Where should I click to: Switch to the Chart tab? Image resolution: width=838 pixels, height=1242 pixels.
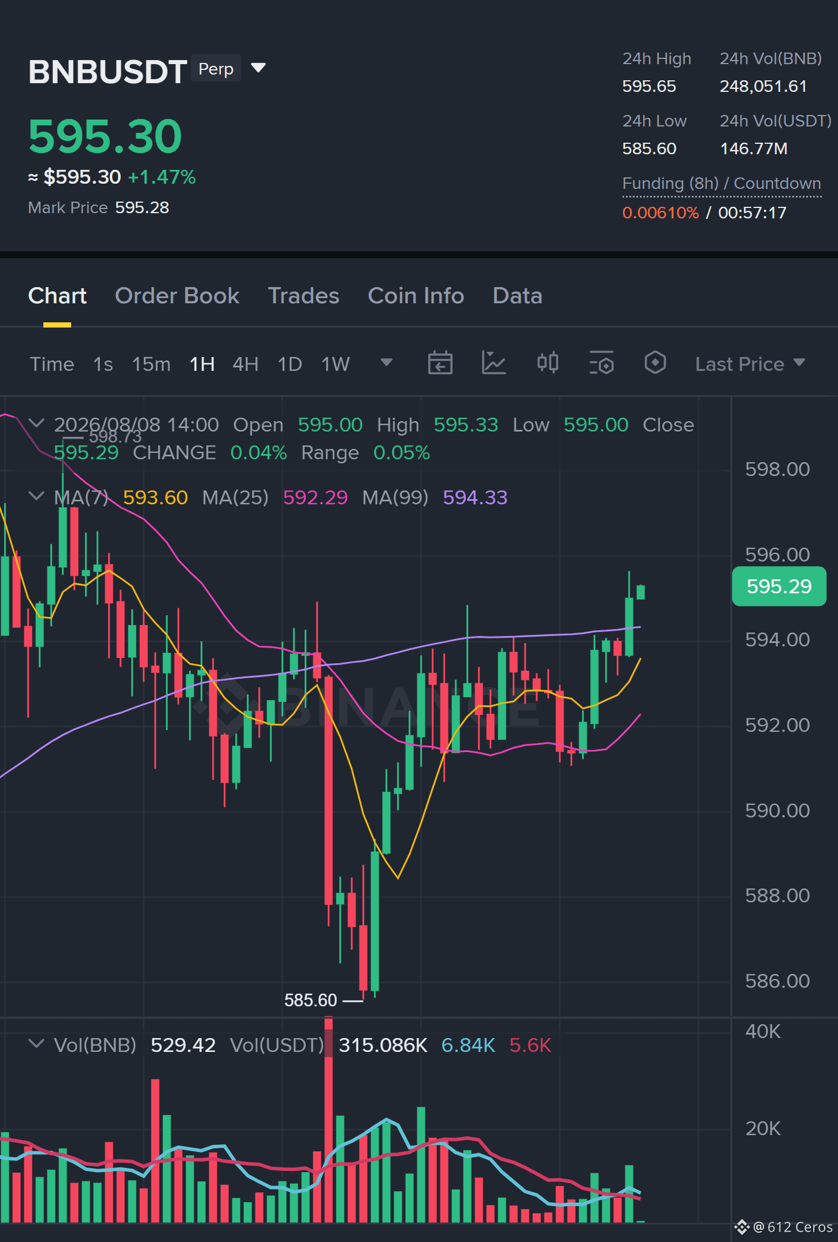pos(57,296)
